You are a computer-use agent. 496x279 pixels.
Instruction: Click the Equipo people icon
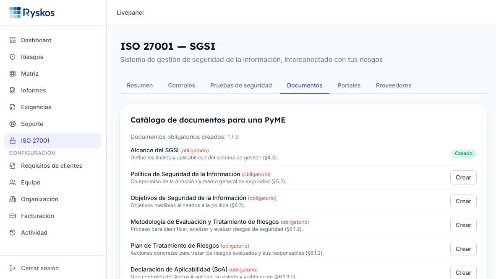(x=13, y=182)
